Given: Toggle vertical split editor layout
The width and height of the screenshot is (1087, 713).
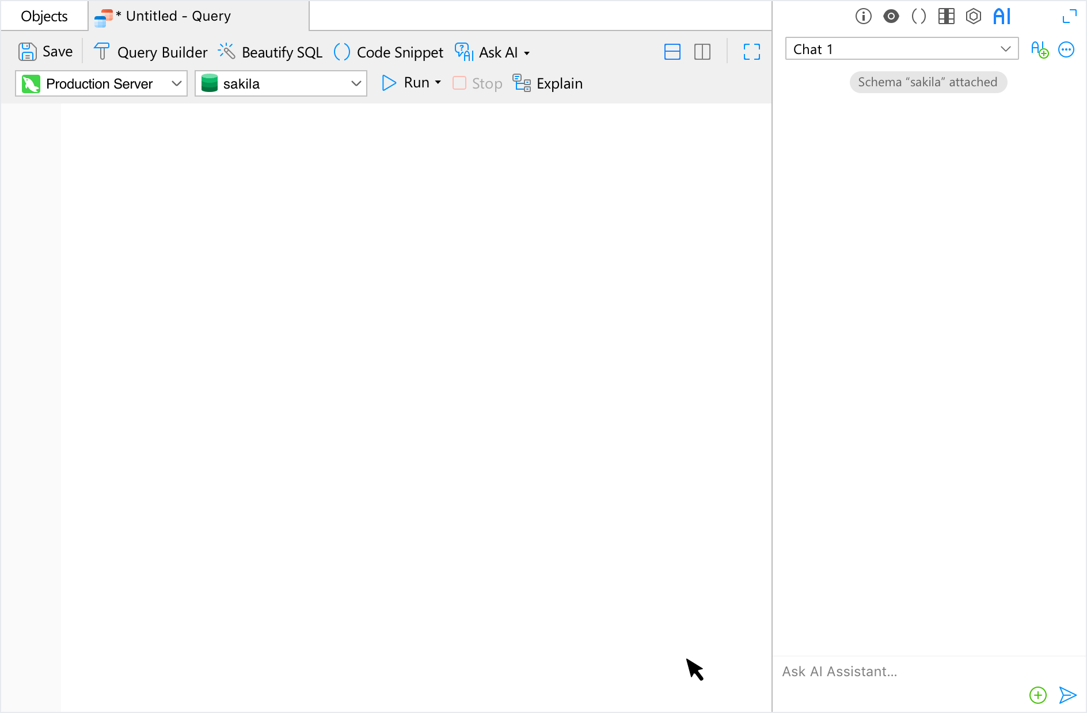Looking at the screenshot, I should (x=702, y=52).
